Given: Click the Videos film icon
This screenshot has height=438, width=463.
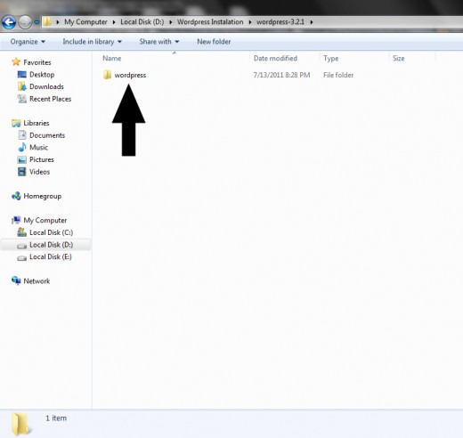Looking at the screenshot, I should 22,172.
